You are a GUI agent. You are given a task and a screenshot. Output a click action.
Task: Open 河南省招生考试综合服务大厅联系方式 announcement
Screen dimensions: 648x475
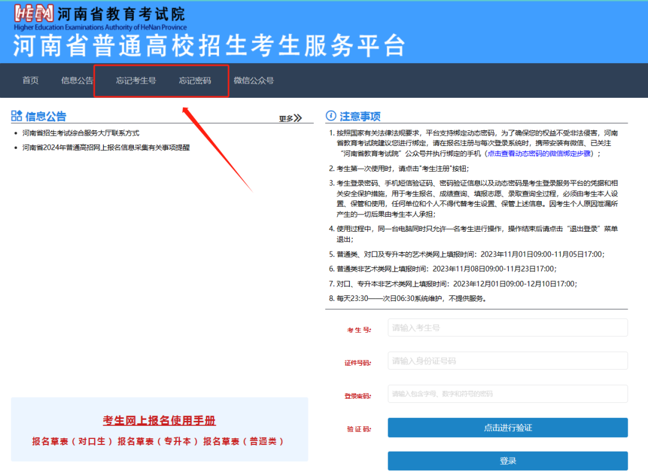(x=81, y=133)
